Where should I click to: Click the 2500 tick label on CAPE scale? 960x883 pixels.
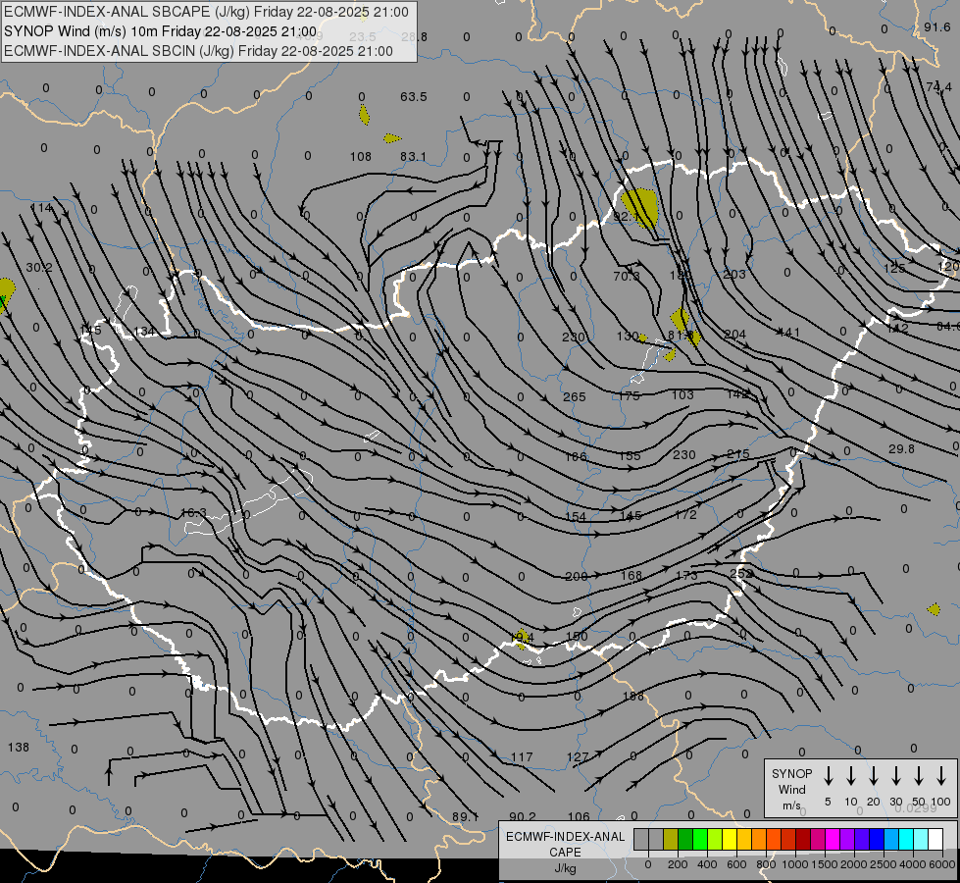884,864
